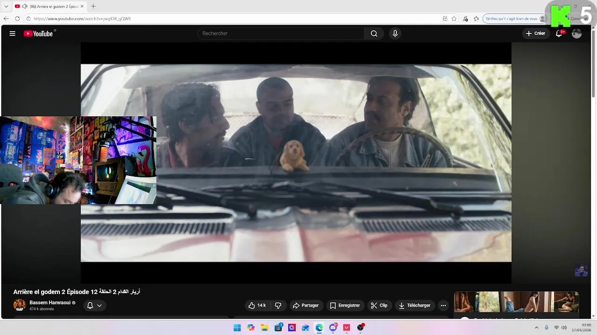Viewport: 597px width, 335px height.
Task: Open Discord from the taskbar
Action: (x=333, y=328)
